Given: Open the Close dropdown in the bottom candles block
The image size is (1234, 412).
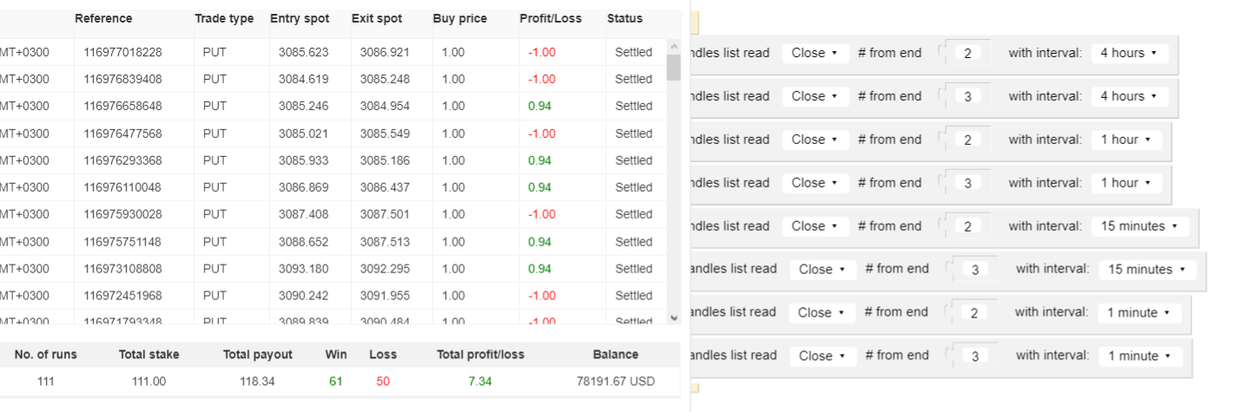Looking at the screenshot, I should (822, 356).
